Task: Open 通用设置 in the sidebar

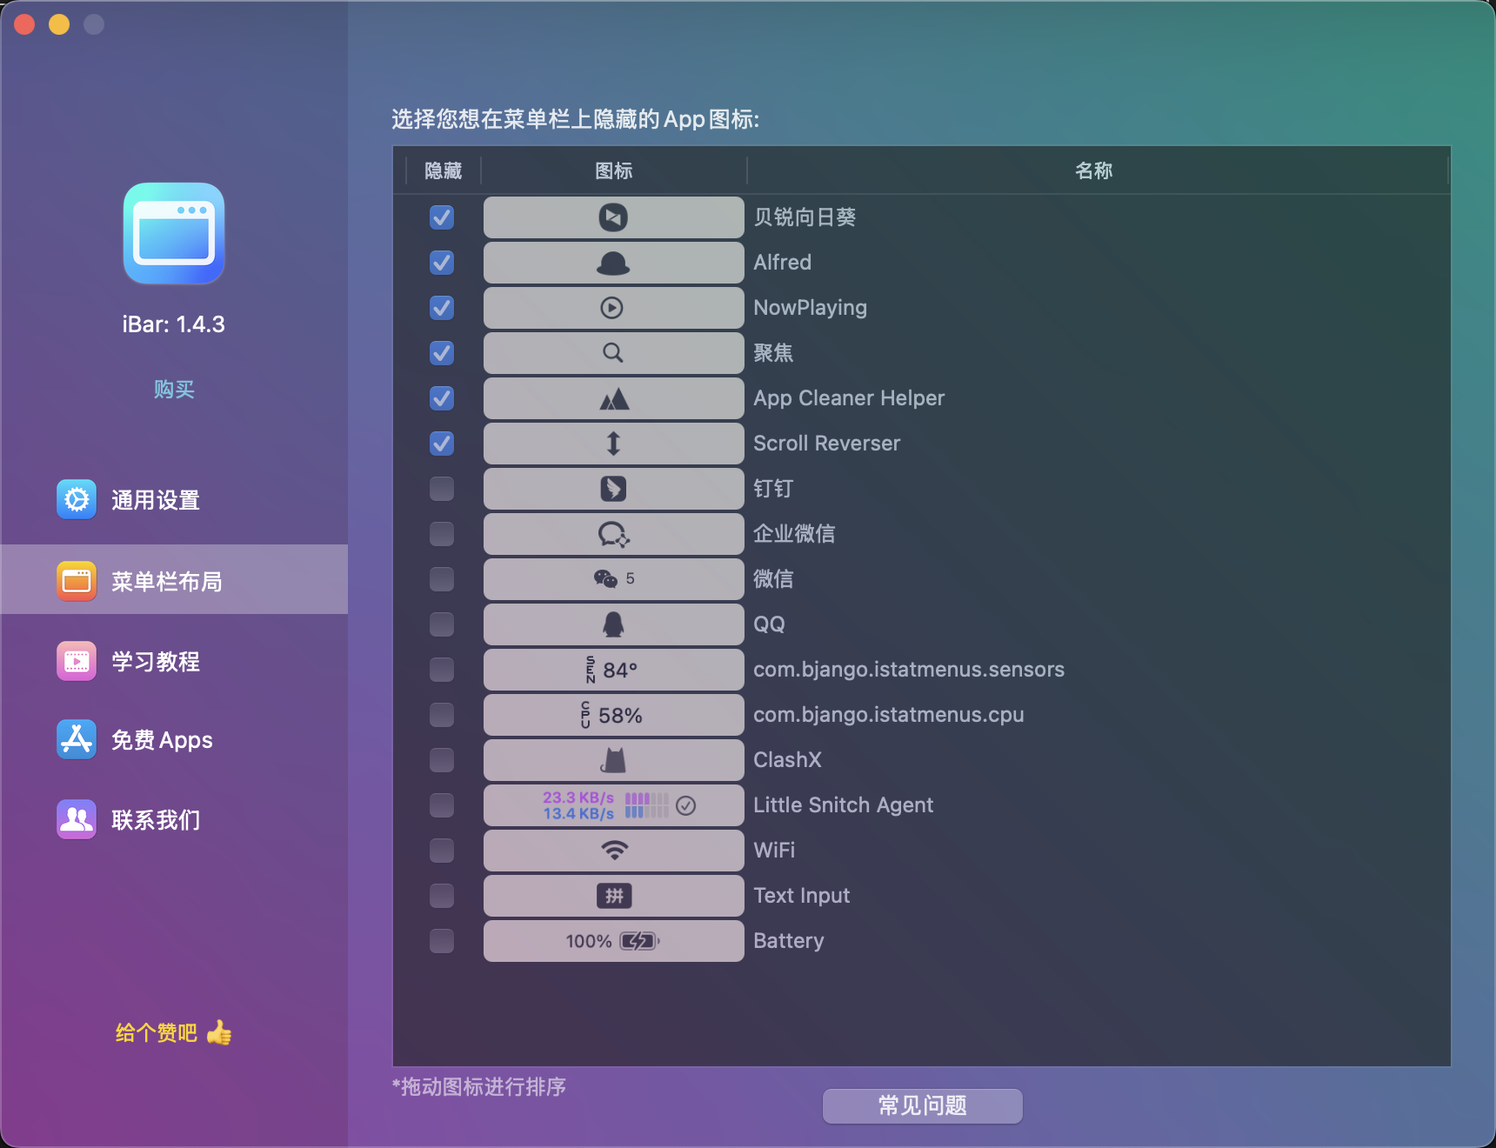Action: [174, 499]
